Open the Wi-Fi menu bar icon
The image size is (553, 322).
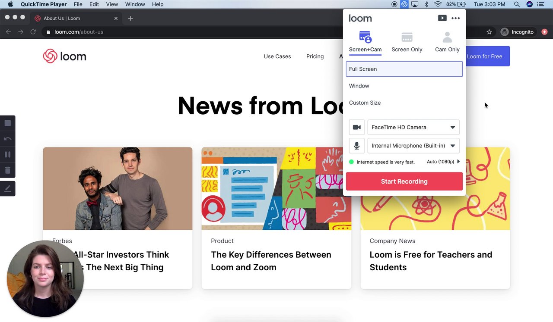438,4
